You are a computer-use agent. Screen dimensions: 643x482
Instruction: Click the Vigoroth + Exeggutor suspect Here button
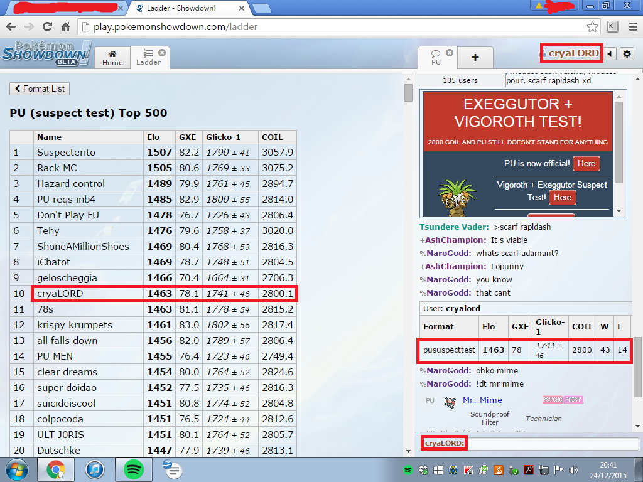[562, 197]
